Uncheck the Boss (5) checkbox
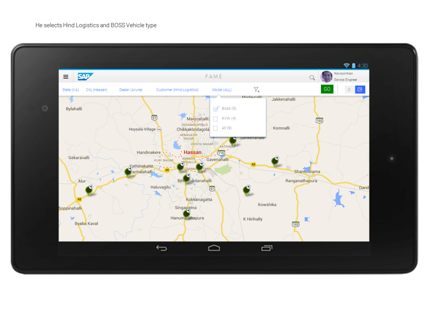Image resolution: width=428 pixels, height=335 pixels. click(216, 109)
